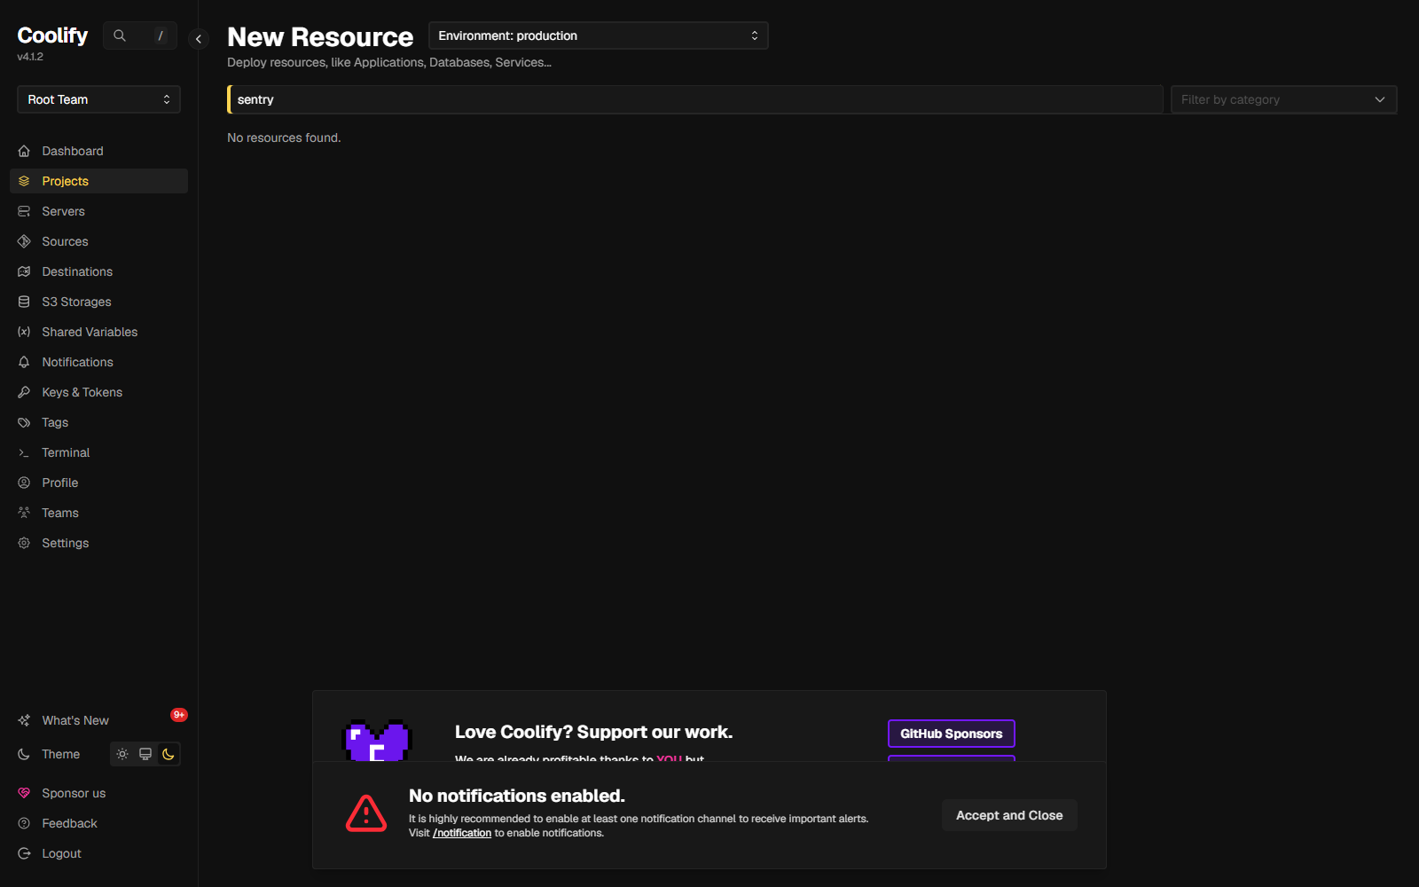Image resolution: width=1419 pixels, height=887 pixels.
Task: Click the Keys & Tokens key icon
Action: (24, 392)
